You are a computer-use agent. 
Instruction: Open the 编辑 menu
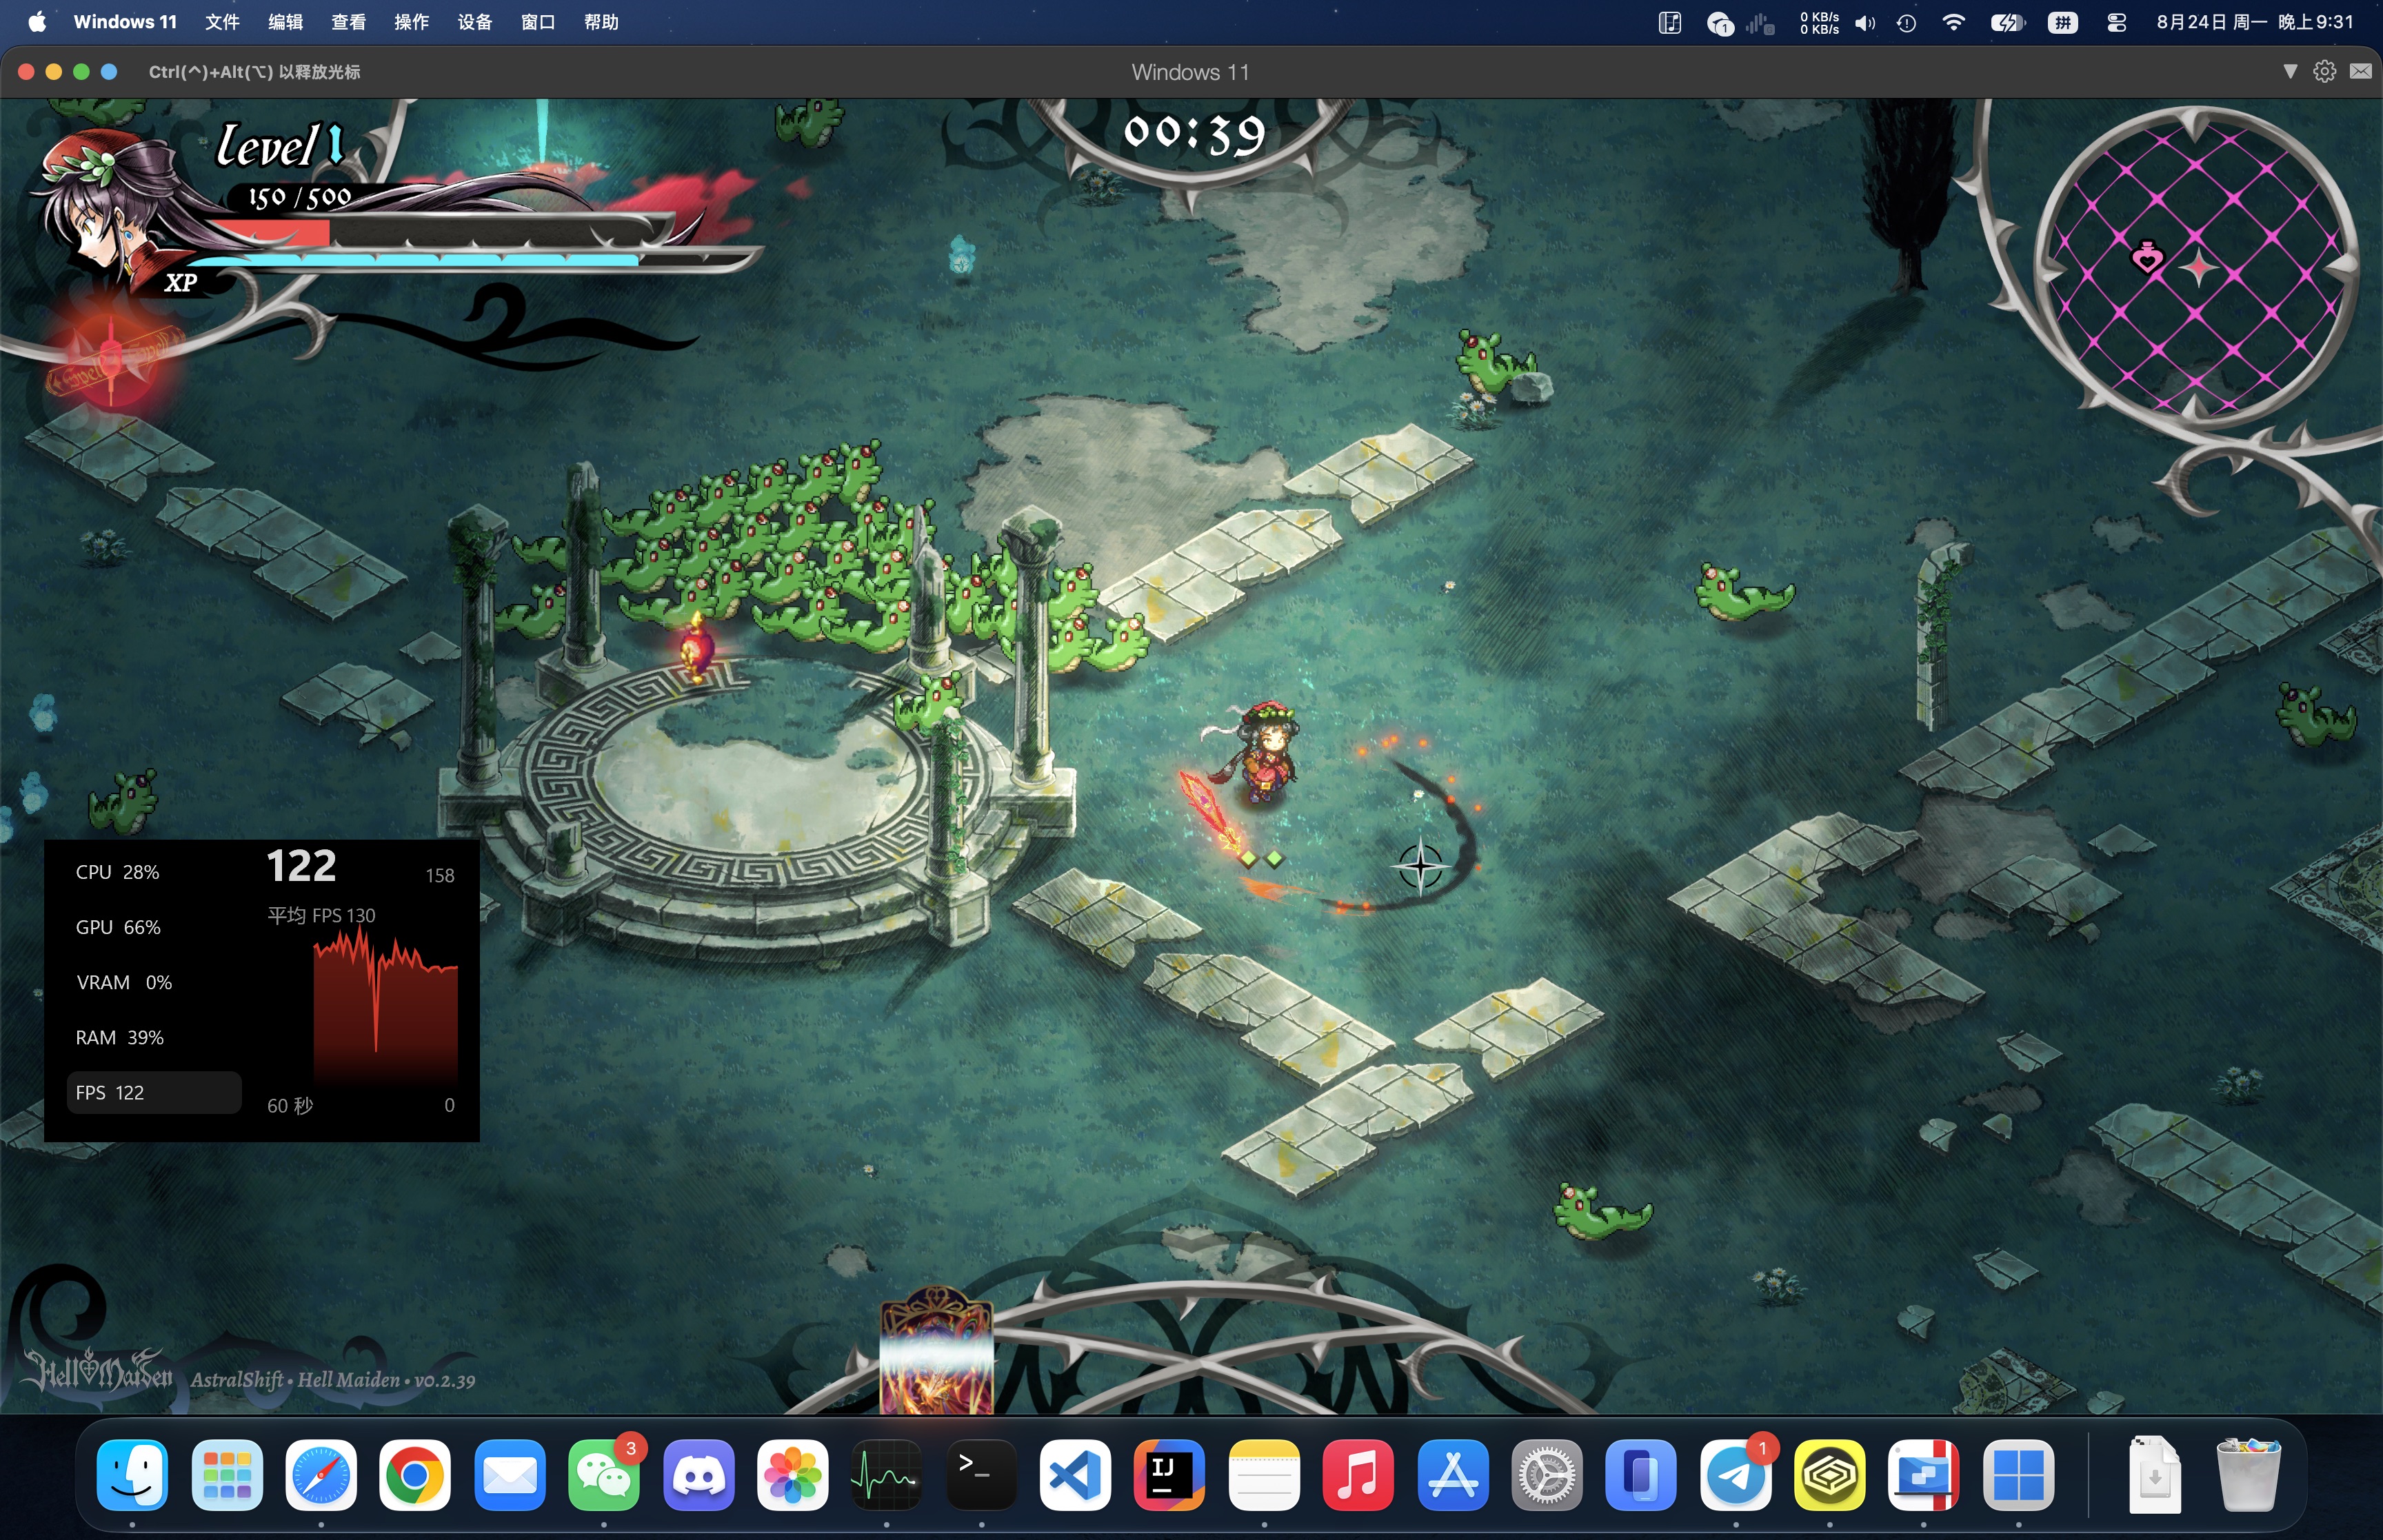point(285,22)
